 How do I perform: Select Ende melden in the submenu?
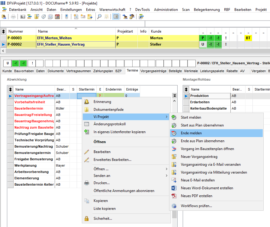pos(216,133)
